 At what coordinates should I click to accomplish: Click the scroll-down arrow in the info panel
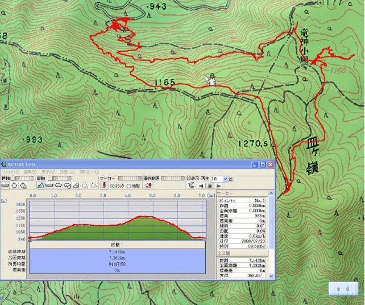(x=270, y=276)
